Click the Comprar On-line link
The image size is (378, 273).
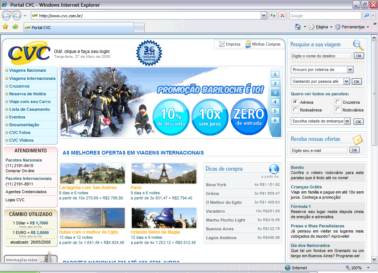20,171
